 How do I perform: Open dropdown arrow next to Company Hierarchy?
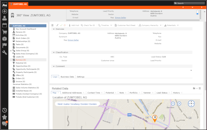coord(161,25)
